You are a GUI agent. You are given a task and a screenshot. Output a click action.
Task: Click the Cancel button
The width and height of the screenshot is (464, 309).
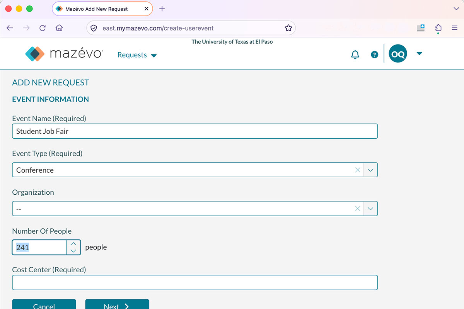coord(44,304)
